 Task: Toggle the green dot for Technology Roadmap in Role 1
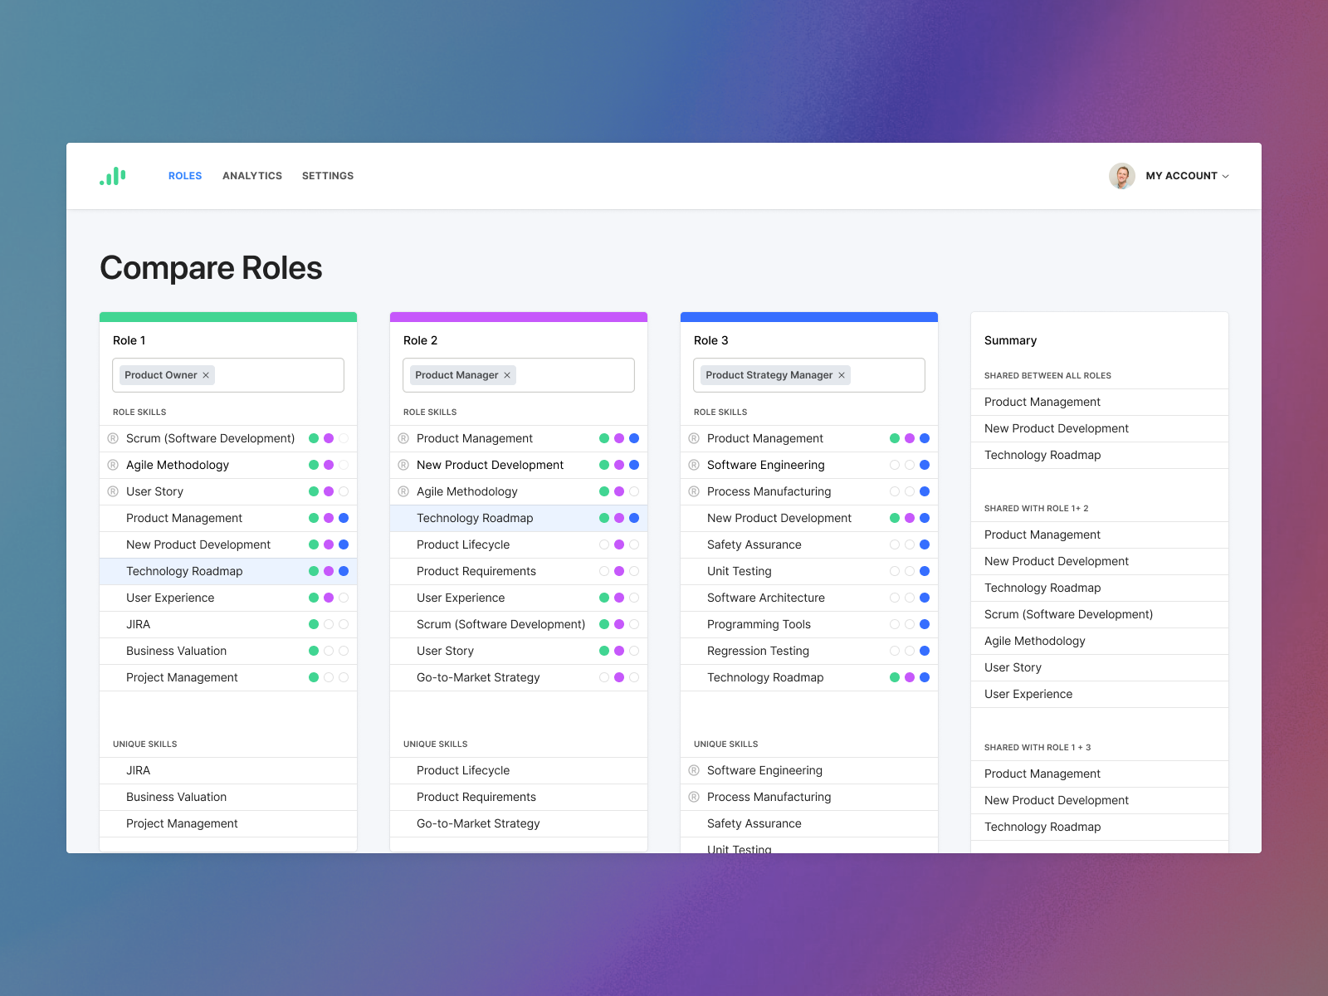click(315, 571)
